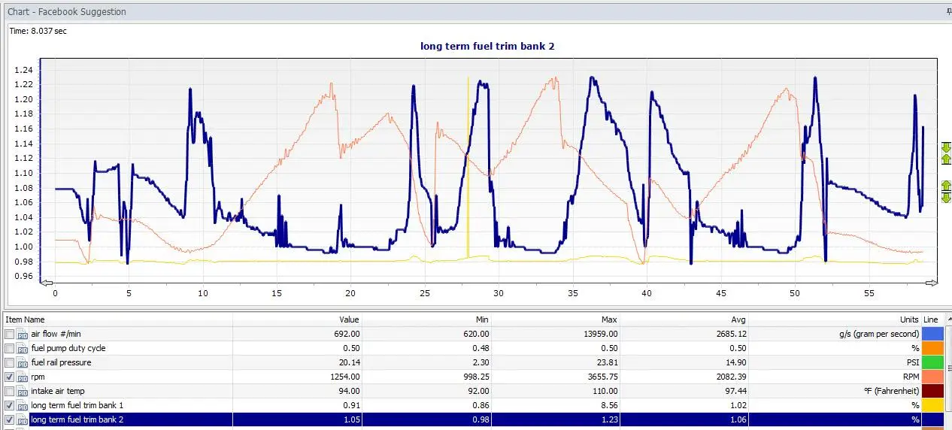Click the PID icon beside rpm
The height and width of the screenshot is (430, 952).
pyautogui.click(x=23, y=377)
